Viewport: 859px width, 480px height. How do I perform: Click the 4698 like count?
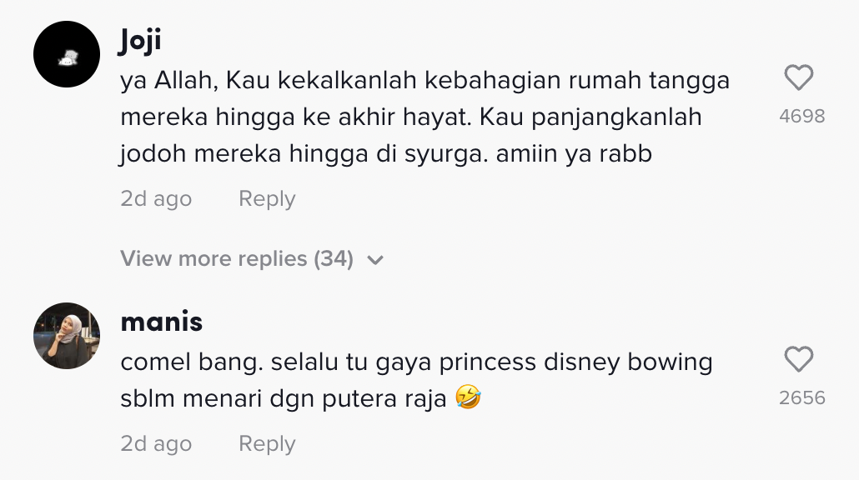click(x=801, y=117)
